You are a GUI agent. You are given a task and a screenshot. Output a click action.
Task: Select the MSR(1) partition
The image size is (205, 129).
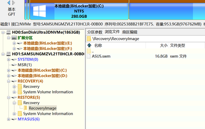pyautogui.click(x=25, y=65)
